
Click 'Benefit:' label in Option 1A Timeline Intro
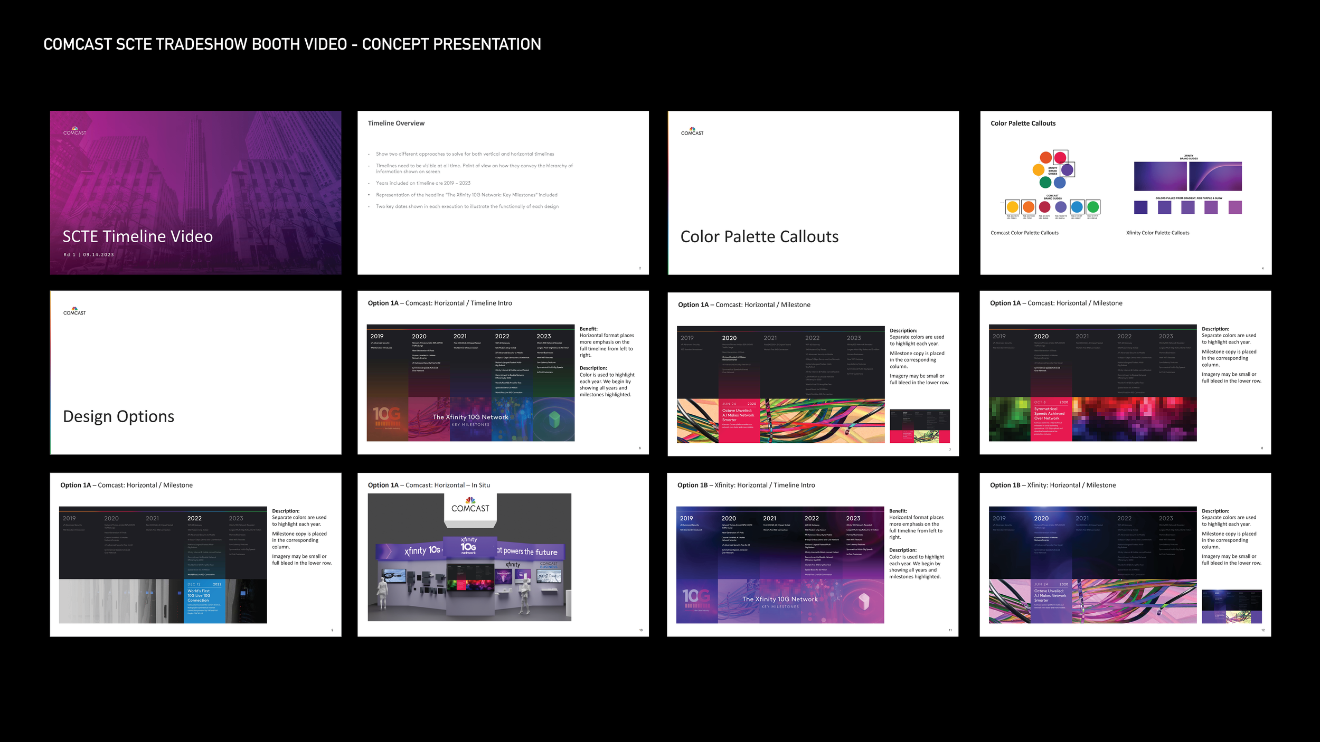pos(589,329)
